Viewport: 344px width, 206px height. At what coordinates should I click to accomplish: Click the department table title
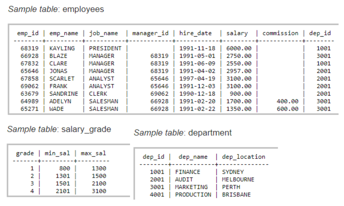pyautogui.click(x=183, y=132)
